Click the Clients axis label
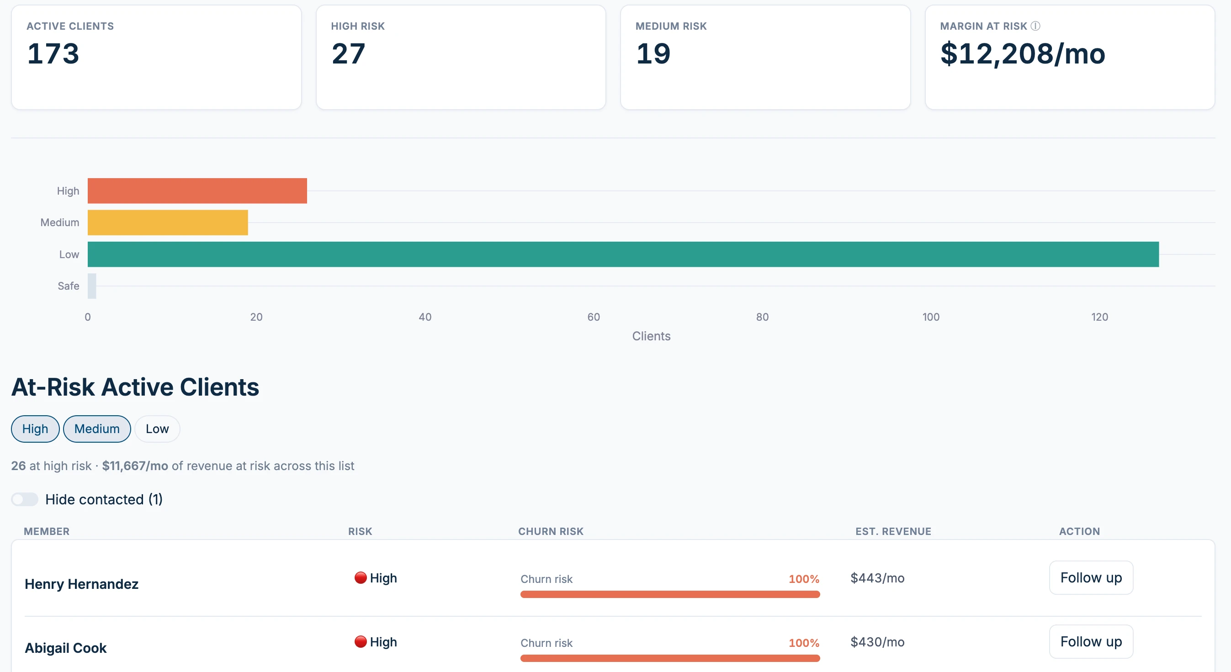Viewport: 1231px width, 672px height. click(x=651, y=336)
